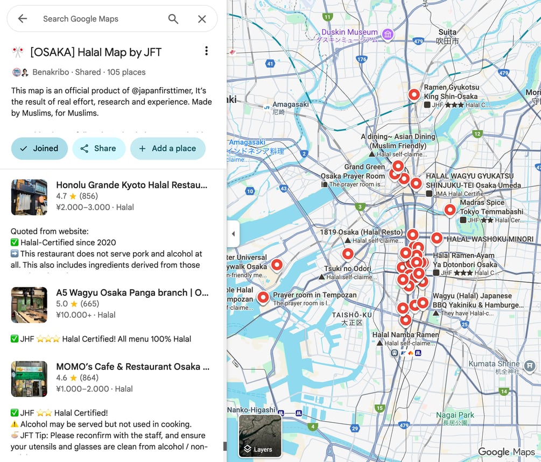View MOMO's Cafe thumbnail photo
Image resolution: width=541 pixels, height=462 pixels.
click(x=29, y=379)
